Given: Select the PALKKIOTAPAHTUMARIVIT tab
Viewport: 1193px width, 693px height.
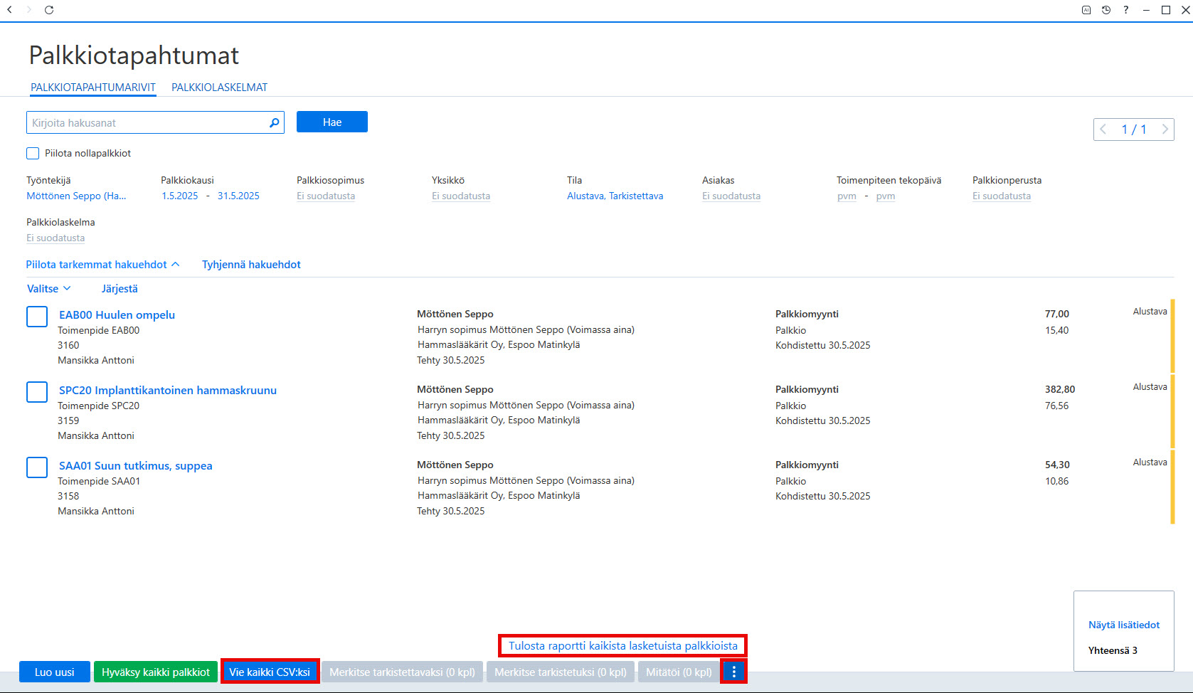Looking at the screenshot, I should pyautogui.click(x=93, y=88).
